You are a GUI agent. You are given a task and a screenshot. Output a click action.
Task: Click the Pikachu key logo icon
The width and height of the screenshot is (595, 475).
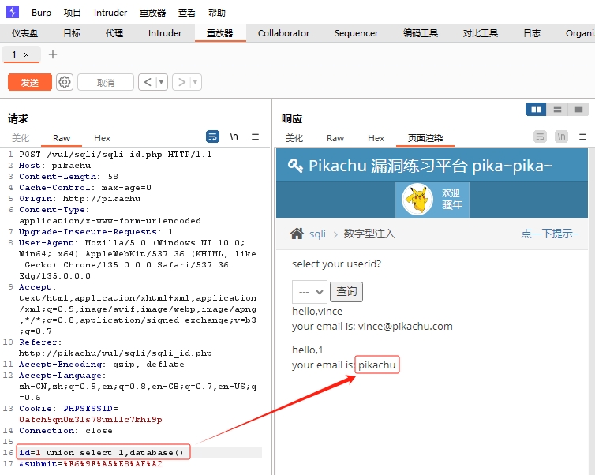(x=295, y=166)
